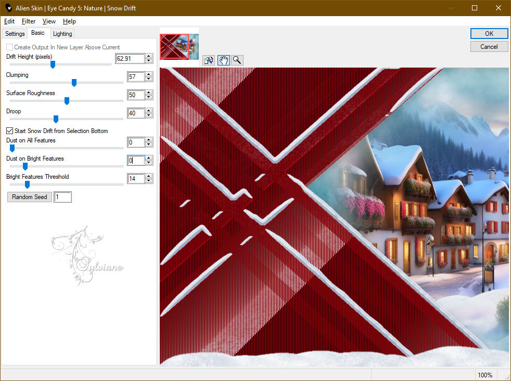Click the snowy village preview image

pyautogui.click(x=334, y=217)
